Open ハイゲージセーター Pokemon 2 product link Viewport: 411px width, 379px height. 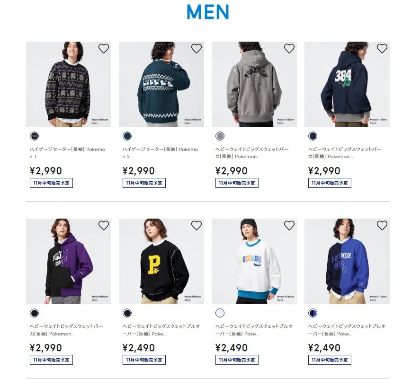point(160,153)
